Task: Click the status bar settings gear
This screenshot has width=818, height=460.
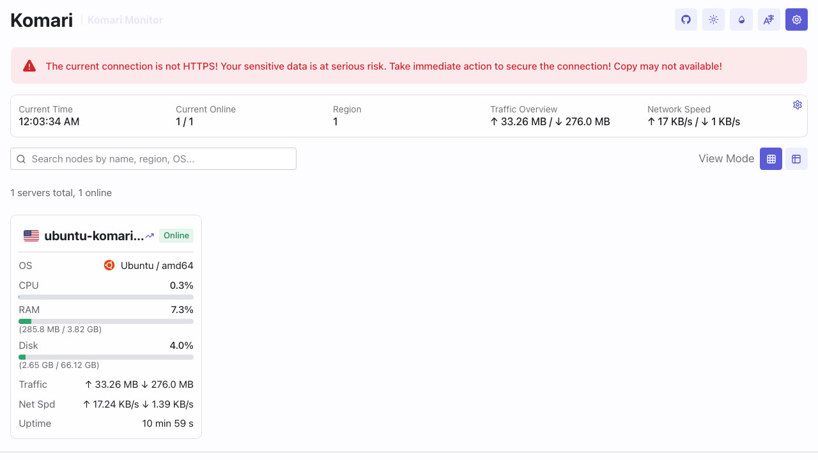Action: tap(798, 105)
